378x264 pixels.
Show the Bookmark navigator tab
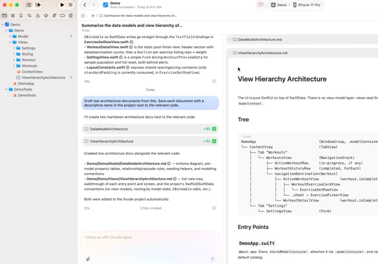tap(21, 16)
